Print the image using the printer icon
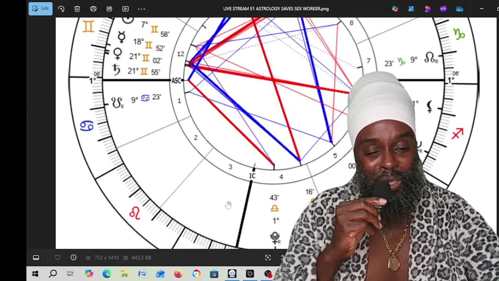Image resolution: width=499 pixels, height=281 pixels. coord(93,9)
